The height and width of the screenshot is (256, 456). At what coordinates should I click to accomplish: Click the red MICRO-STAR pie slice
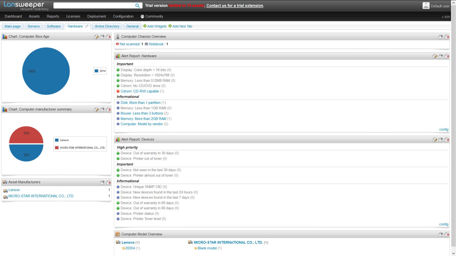pos(26,135)
